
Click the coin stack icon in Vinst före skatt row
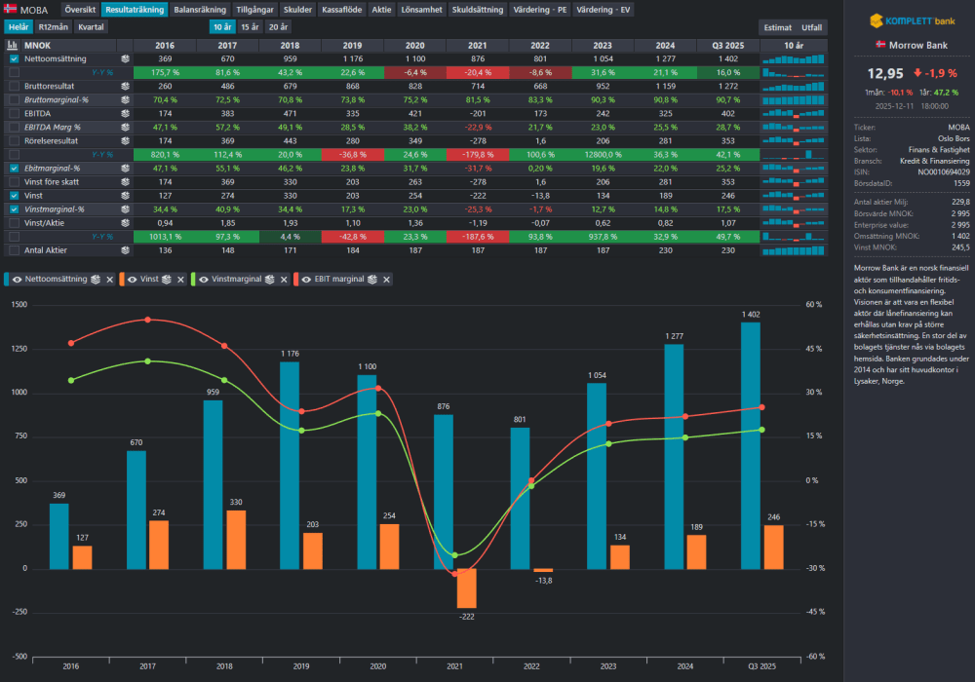[x=125, y=182]
